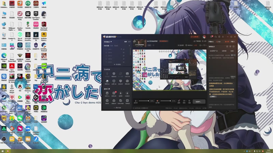Image resolution: width=273 pixels, height=153 pixels.
Task: Click the microphone 100% value field
Action: tap(152, 101)
